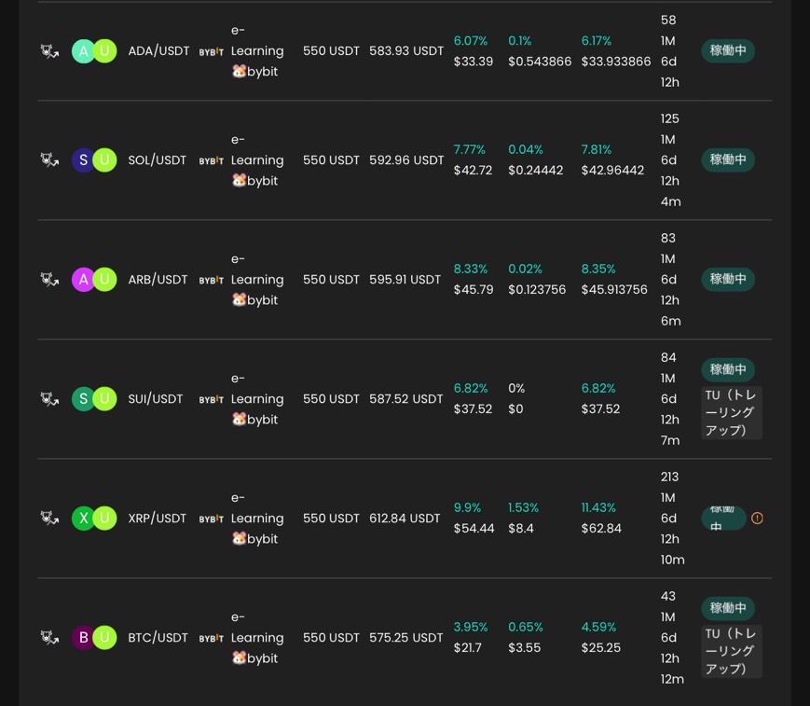The width and height of the screenshot is (810, 706).
Task: Click the 11.43% total profit for XRP/USDT
Action: tap(598, 507)
